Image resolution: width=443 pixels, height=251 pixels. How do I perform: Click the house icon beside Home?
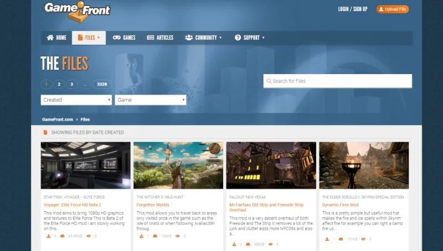50,38
